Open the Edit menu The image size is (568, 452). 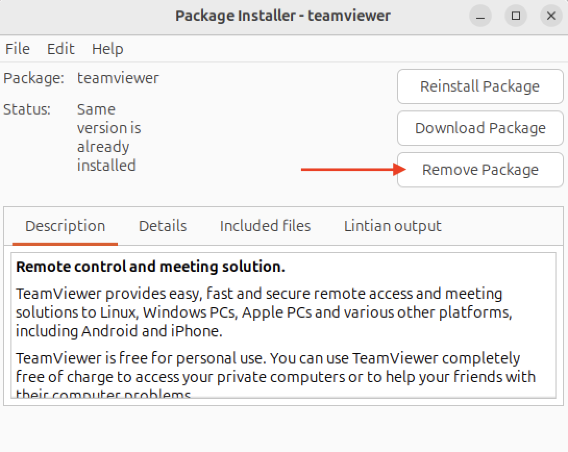60,48
